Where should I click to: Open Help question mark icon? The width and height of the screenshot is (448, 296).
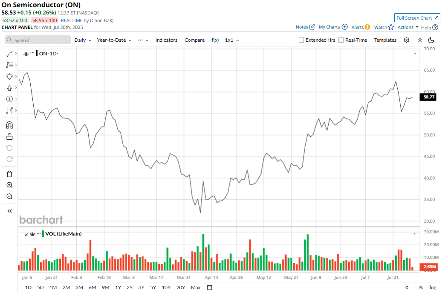[x=435, y=27]
